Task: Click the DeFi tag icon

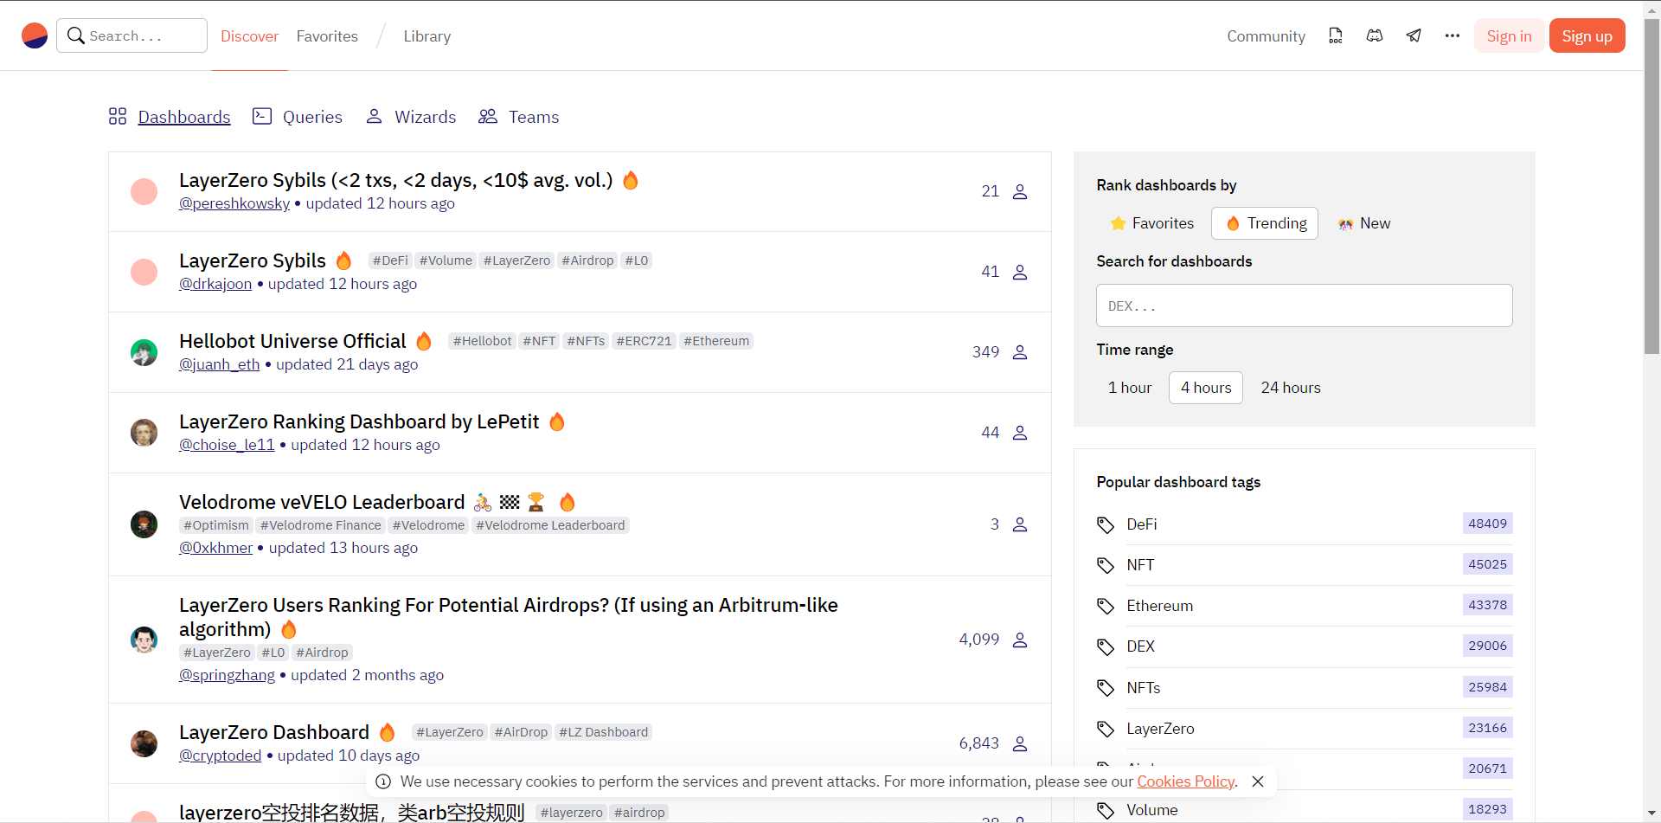Action: 1106,524
